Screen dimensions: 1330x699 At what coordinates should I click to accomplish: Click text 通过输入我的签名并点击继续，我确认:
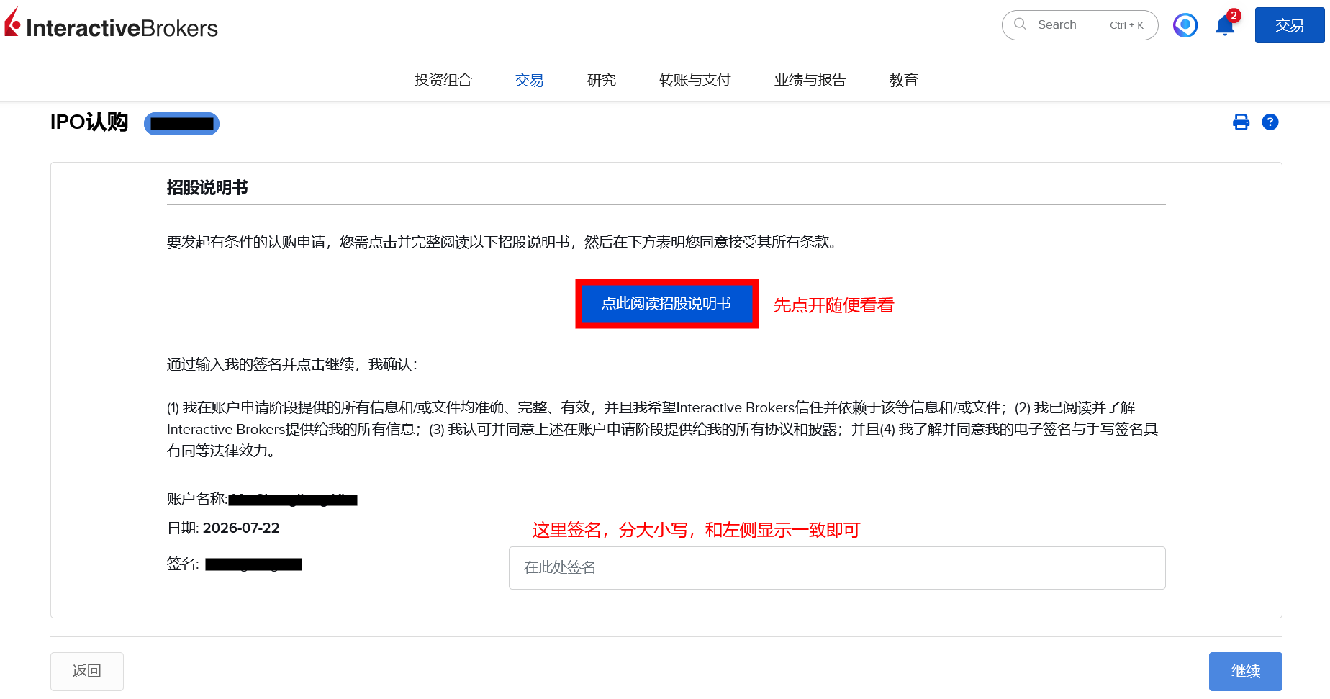tap(292, 365)
